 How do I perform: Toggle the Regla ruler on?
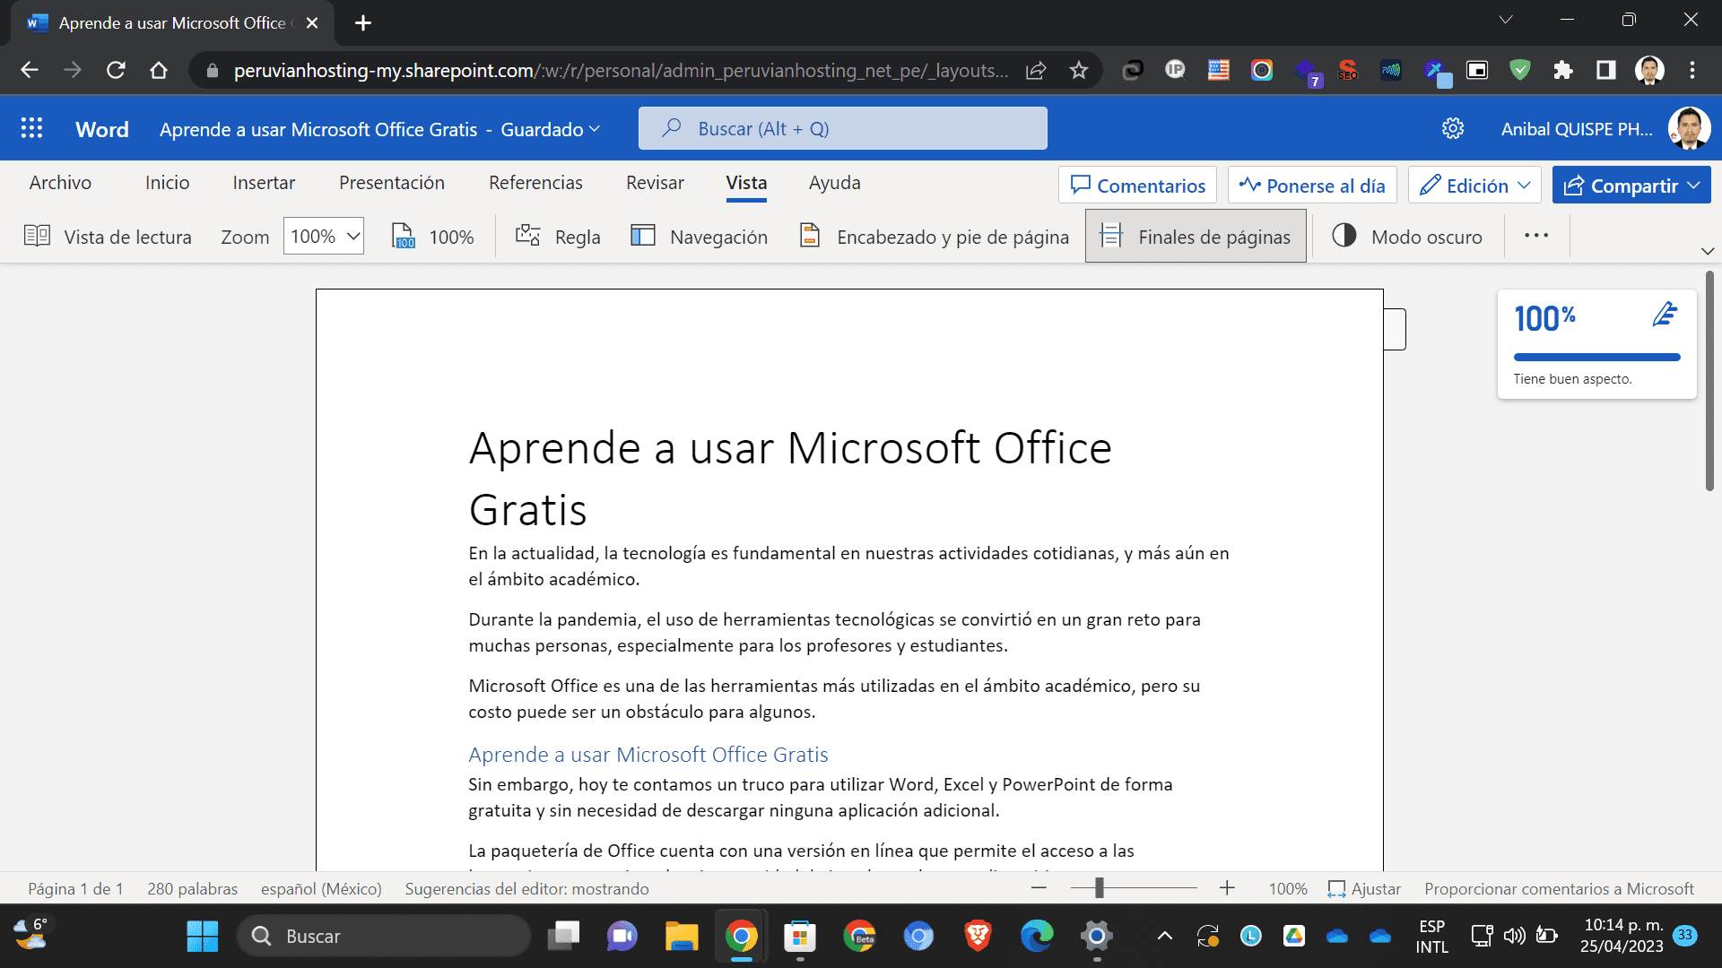click(557, 236)
